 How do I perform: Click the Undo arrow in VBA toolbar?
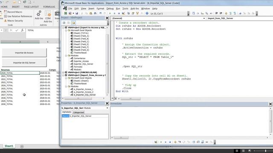pyautogui.click(x=101, y=13)
